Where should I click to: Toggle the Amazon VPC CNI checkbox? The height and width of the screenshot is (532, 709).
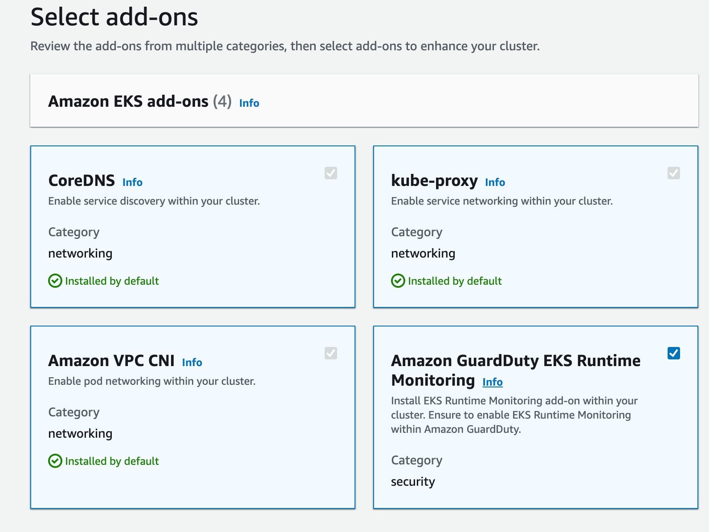pos(331,353)
